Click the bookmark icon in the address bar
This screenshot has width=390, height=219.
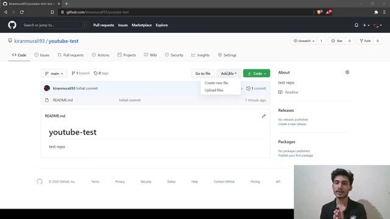click(x=52, y=12)
